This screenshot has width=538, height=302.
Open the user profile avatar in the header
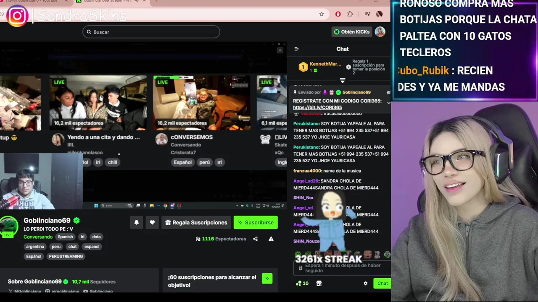pos(380,32)
